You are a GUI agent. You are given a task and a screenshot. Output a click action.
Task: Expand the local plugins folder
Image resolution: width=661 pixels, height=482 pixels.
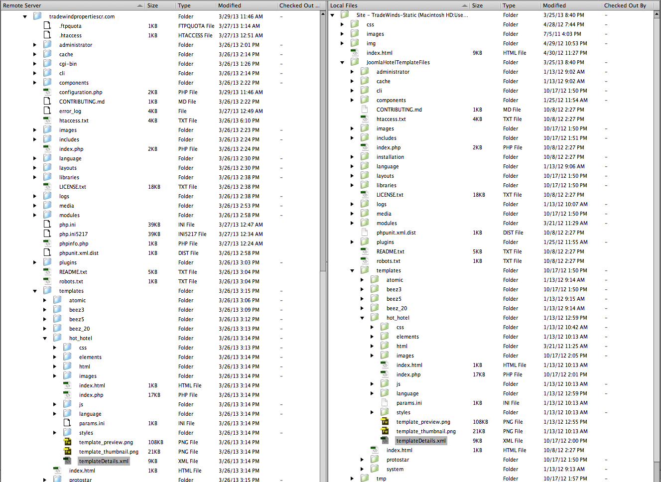[x=352, y=242]
